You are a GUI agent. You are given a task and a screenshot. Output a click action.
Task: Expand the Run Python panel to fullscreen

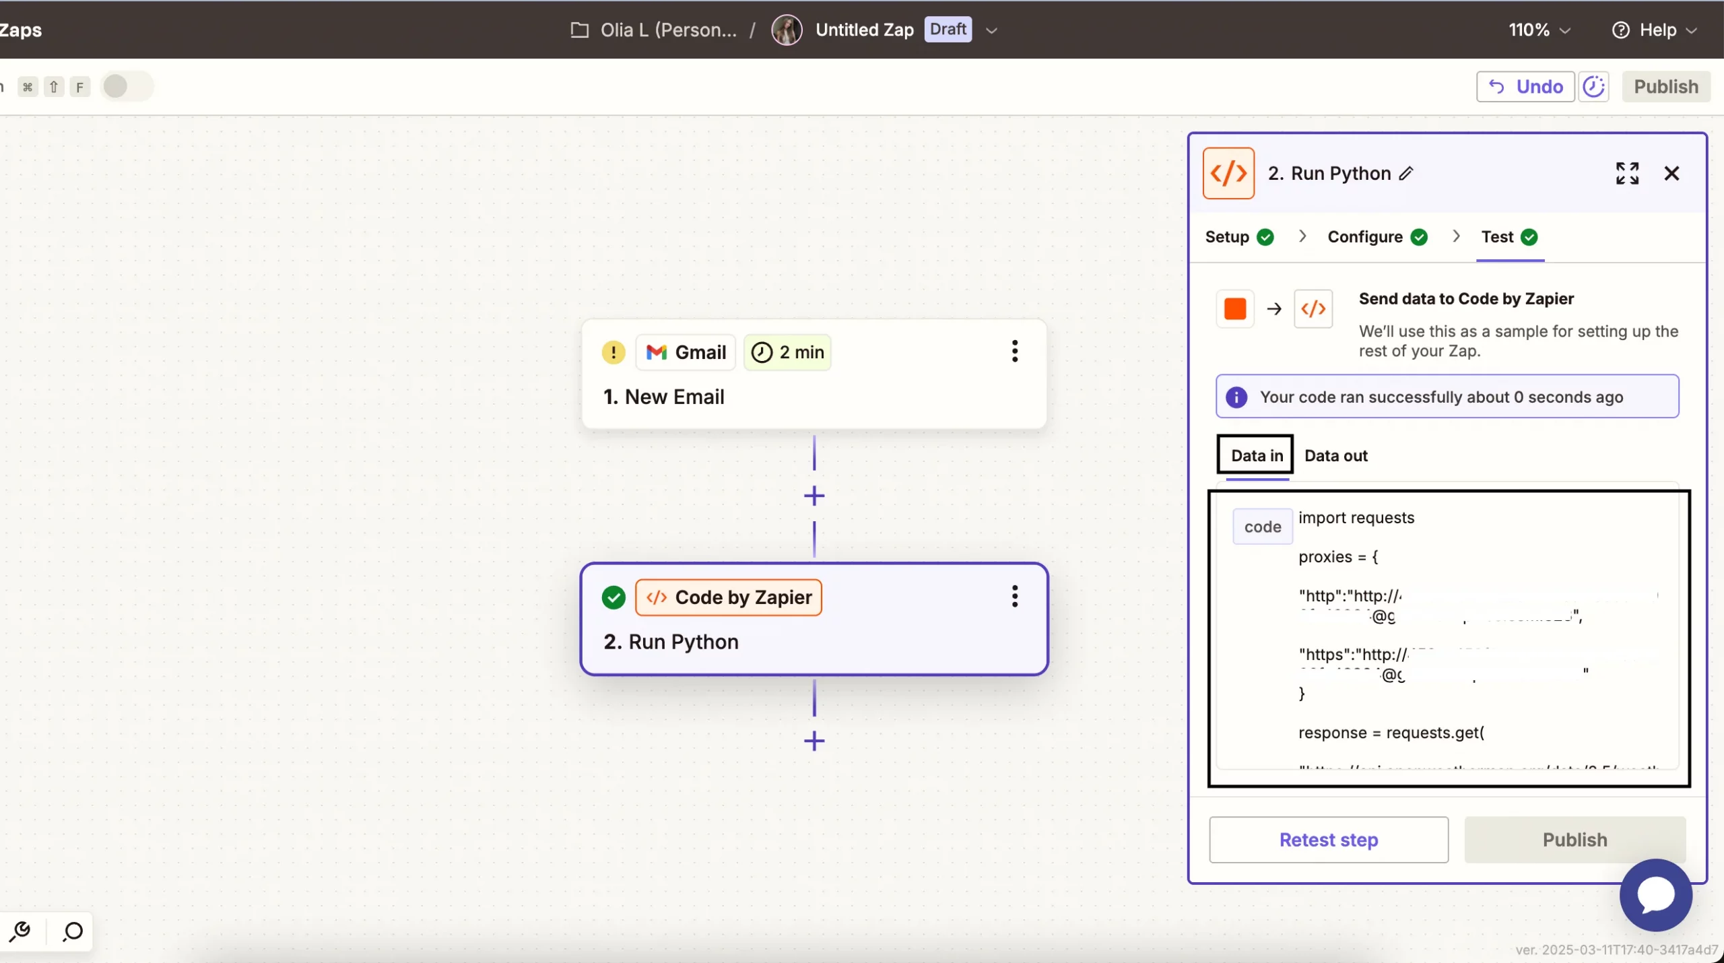click(x=1627, y=173)
